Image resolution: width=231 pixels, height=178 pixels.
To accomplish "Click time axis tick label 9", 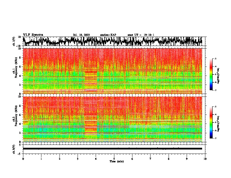I will [x=187, y=159].
